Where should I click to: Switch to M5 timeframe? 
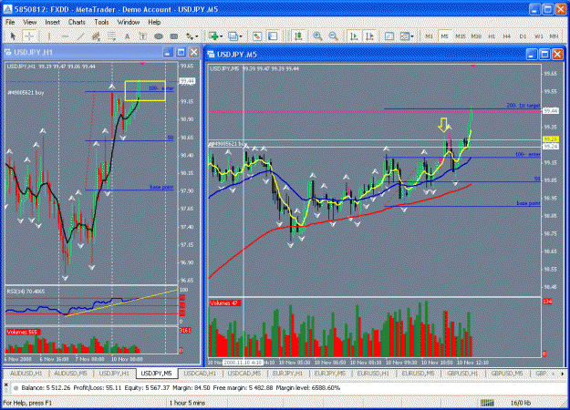(x=444, y=36)
